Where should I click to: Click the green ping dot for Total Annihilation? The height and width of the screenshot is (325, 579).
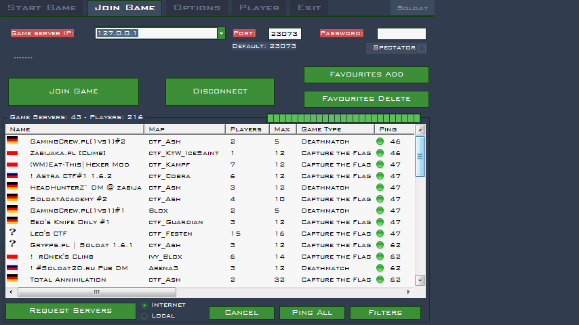click(380, 280)
